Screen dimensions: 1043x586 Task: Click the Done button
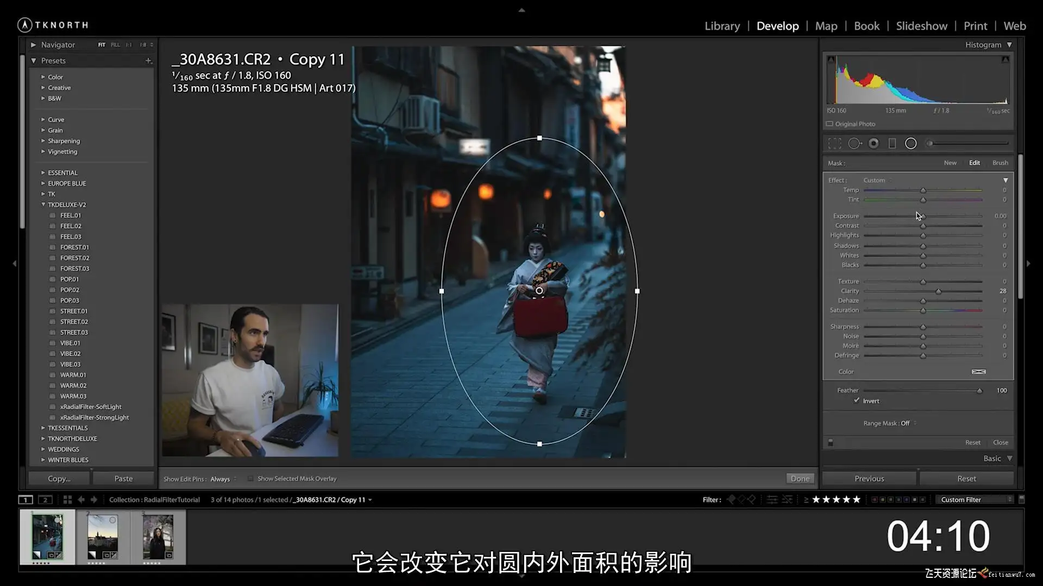coord(800,479)
